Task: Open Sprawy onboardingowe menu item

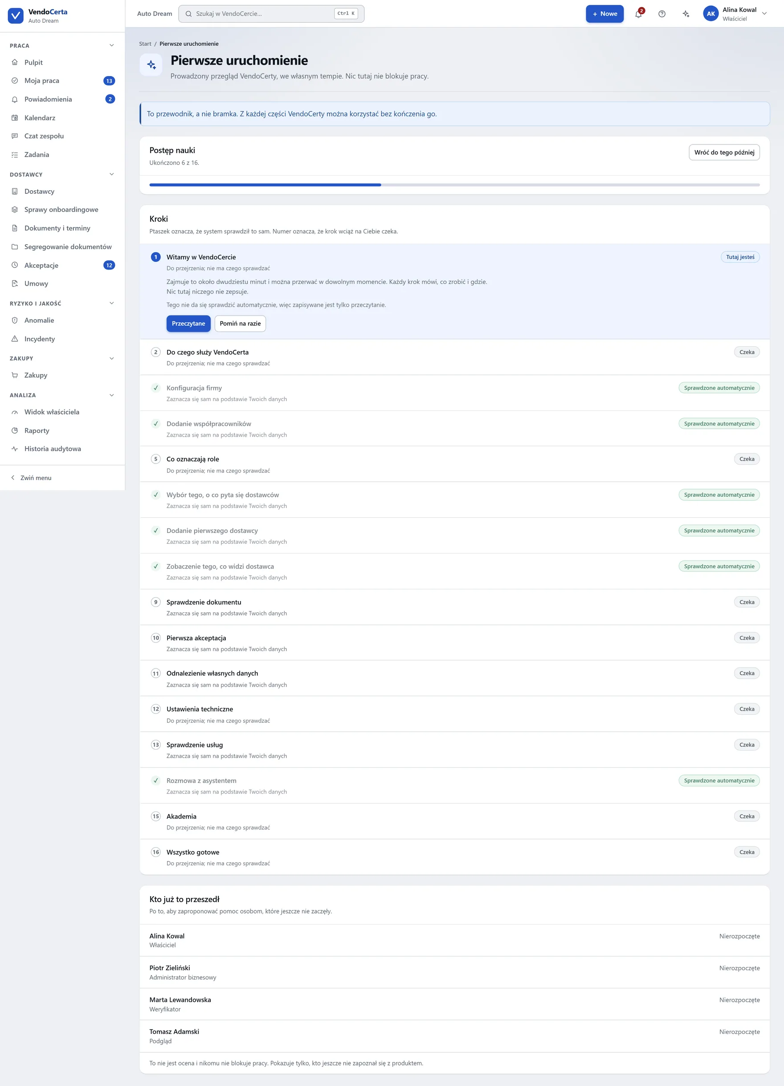Action: 62,210
